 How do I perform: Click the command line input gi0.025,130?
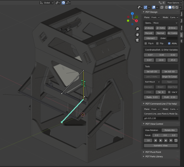click(161, 118)
